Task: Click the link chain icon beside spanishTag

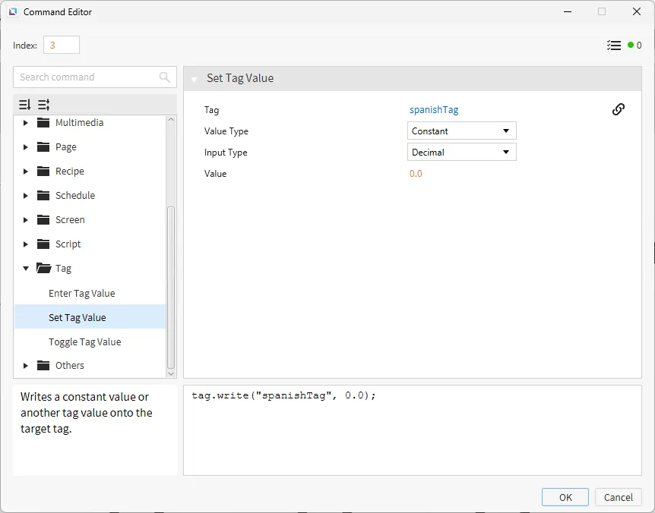Action: click(x=619, y=109)
